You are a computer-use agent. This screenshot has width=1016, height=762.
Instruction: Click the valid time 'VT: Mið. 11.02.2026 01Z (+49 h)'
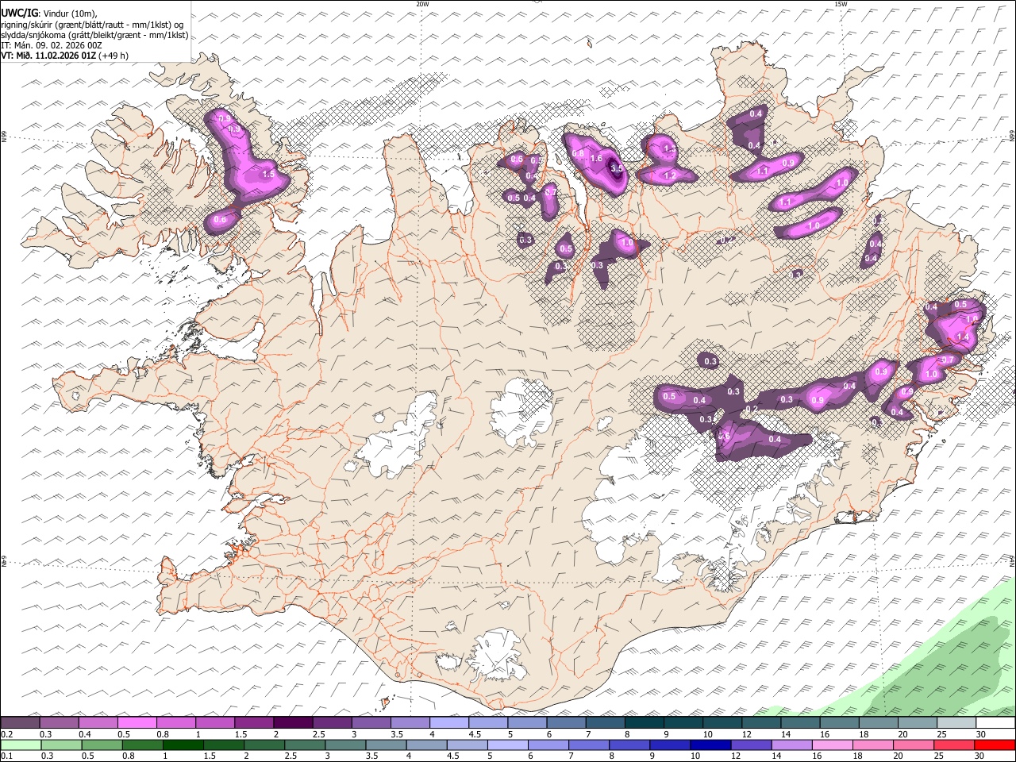point(64,56)
